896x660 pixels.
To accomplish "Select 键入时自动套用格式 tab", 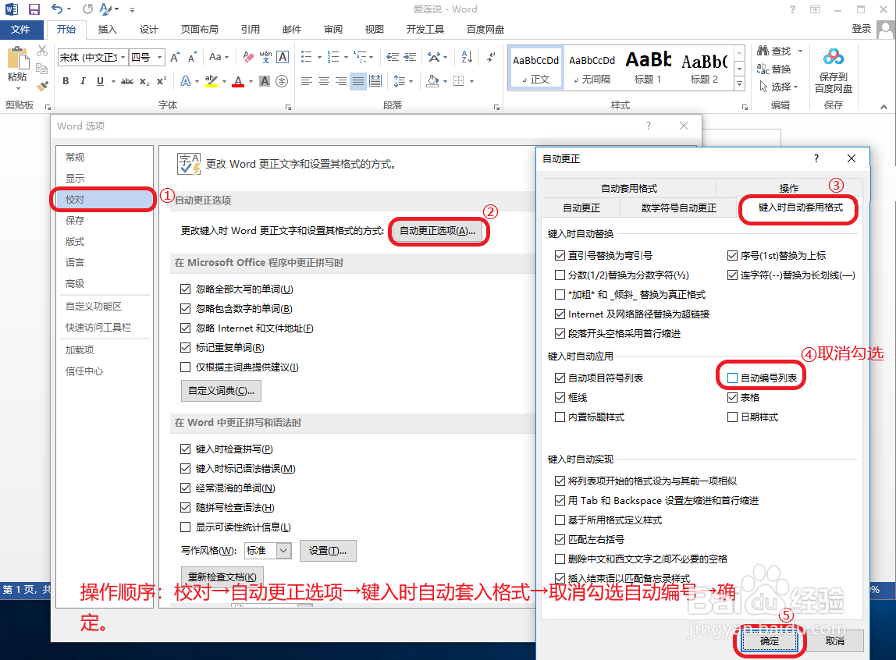I will (x=800, y=208).
